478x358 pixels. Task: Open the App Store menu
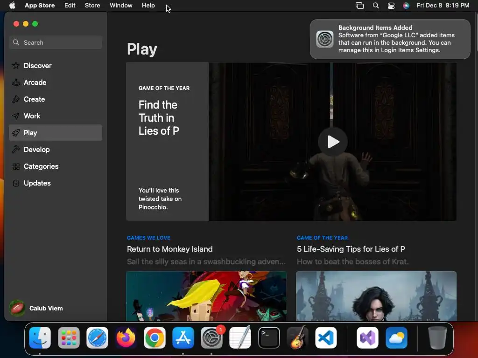click(40, 5)
